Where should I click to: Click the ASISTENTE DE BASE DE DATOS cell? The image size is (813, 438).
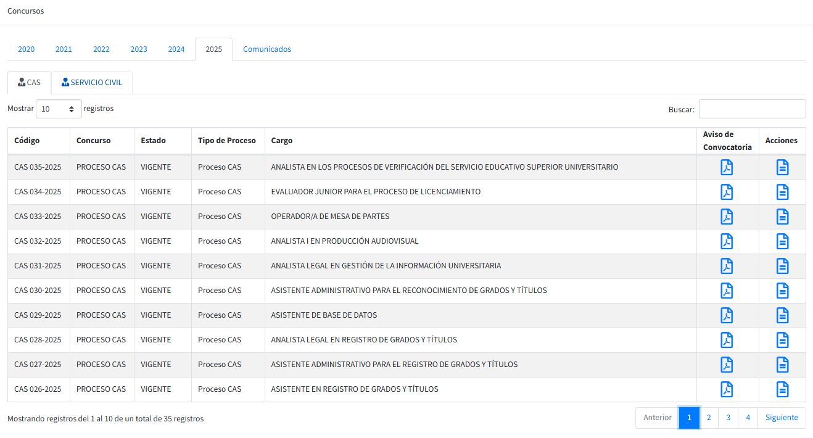(481, 315)
